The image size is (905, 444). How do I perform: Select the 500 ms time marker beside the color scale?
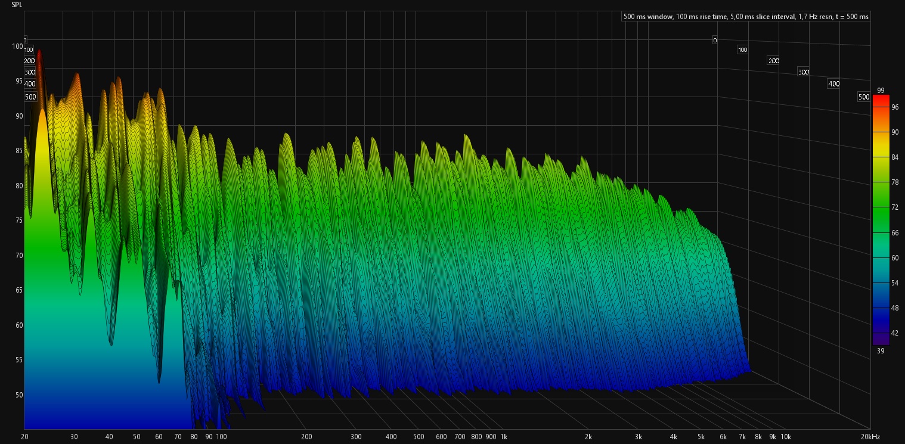tap(864, 97)
